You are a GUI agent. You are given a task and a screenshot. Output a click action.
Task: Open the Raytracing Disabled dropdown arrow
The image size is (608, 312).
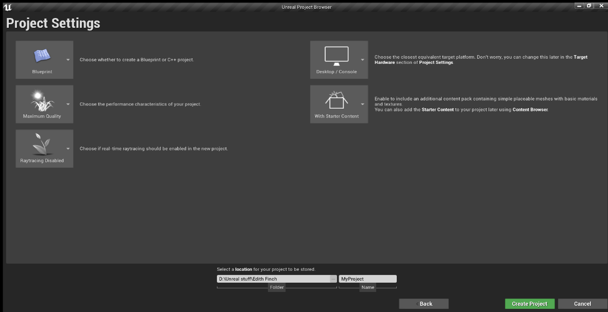click(x=68, y=149)
